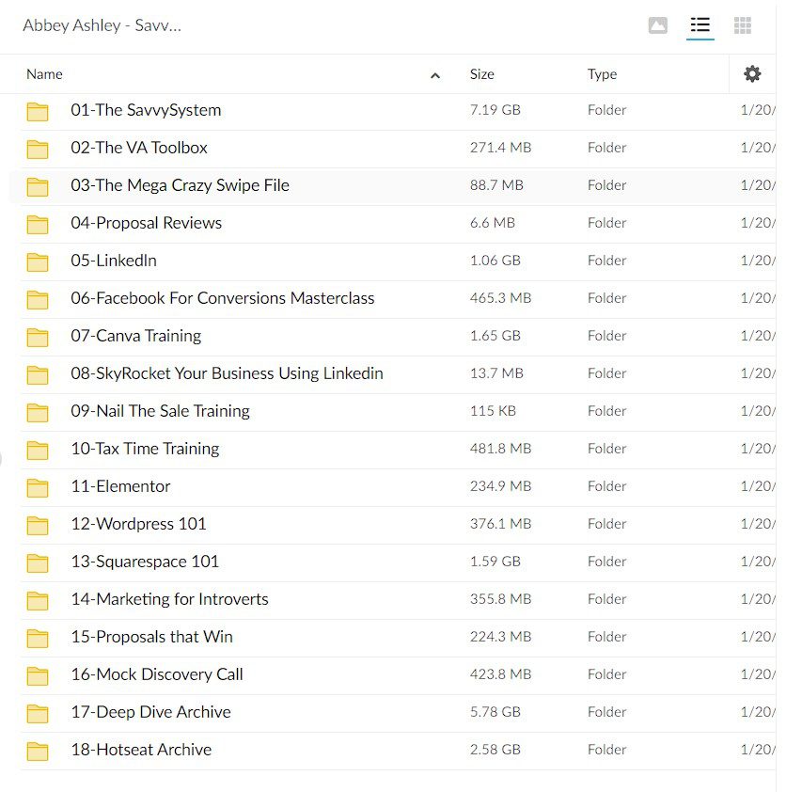Click the 5.78 GB size value
The image size is (786, 792).
pos(495,712)
